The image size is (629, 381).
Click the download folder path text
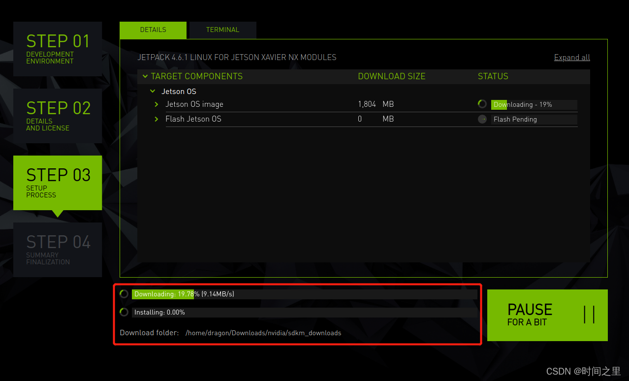[263, 333]
